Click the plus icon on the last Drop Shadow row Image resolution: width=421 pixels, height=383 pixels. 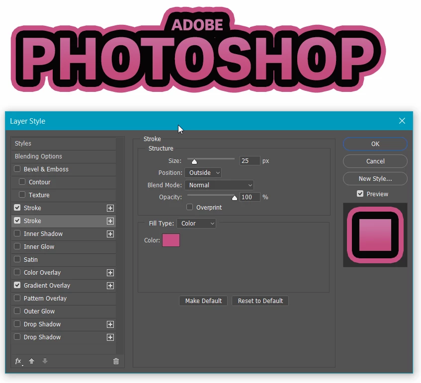click(110, 337)
